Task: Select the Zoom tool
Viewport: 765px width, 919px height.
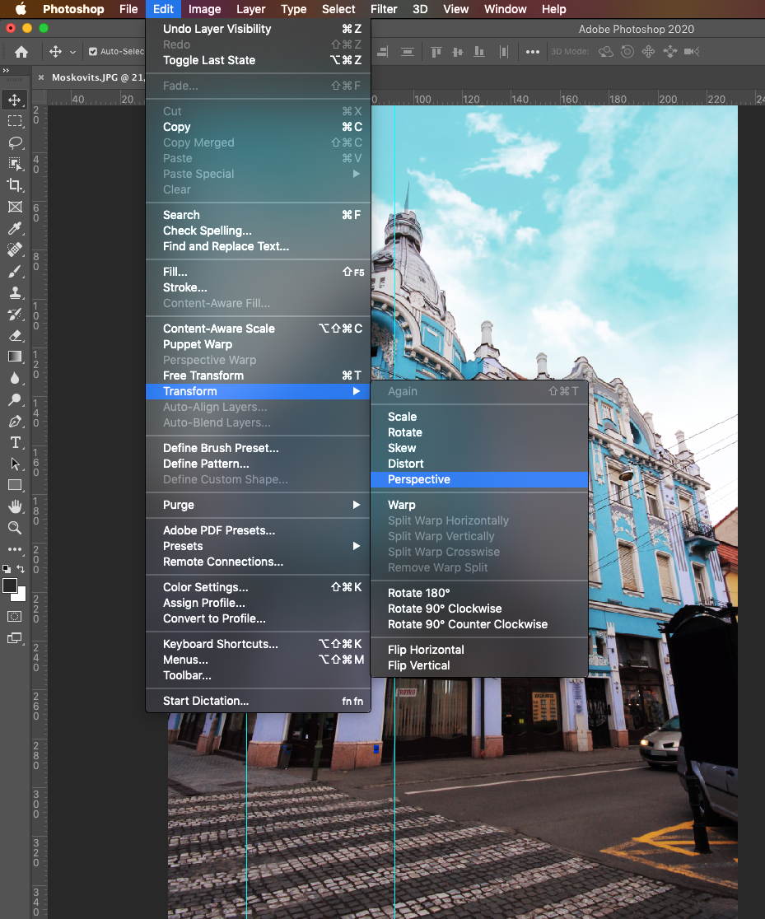Action: [15, 528]
